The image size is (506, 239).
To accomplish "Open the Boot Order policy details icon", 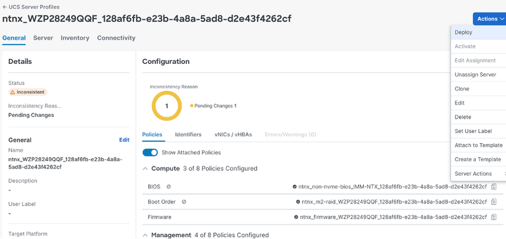I will [x=494, y=202].
